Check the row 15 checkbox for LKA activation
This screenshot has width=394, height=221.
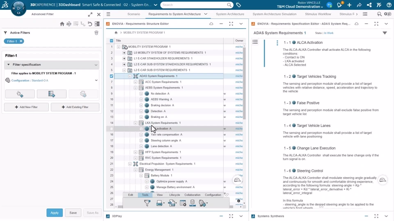[x=112, y=129]
